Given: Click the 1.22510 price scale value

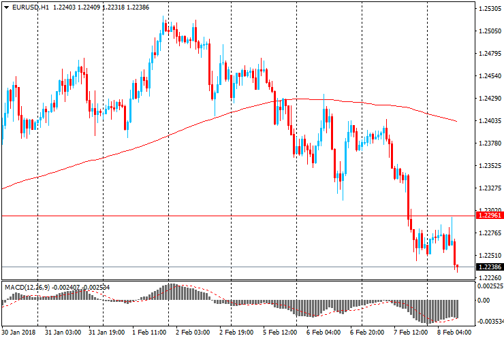Looking at the screenshot, I should click(x=490, y=256).
